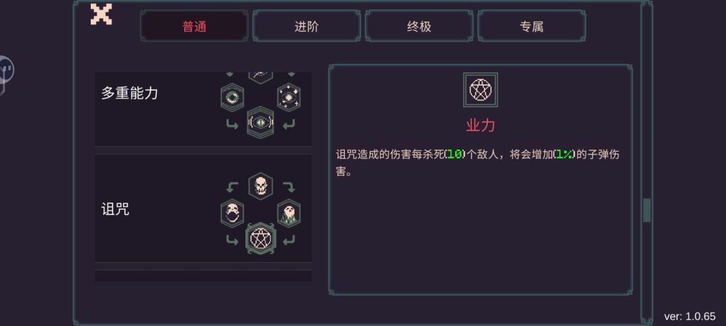Image resolution: width=726 pixels, height=326 pixels.
Task: Select the skull icon at top of 诅咒
Action: (261, 186)
